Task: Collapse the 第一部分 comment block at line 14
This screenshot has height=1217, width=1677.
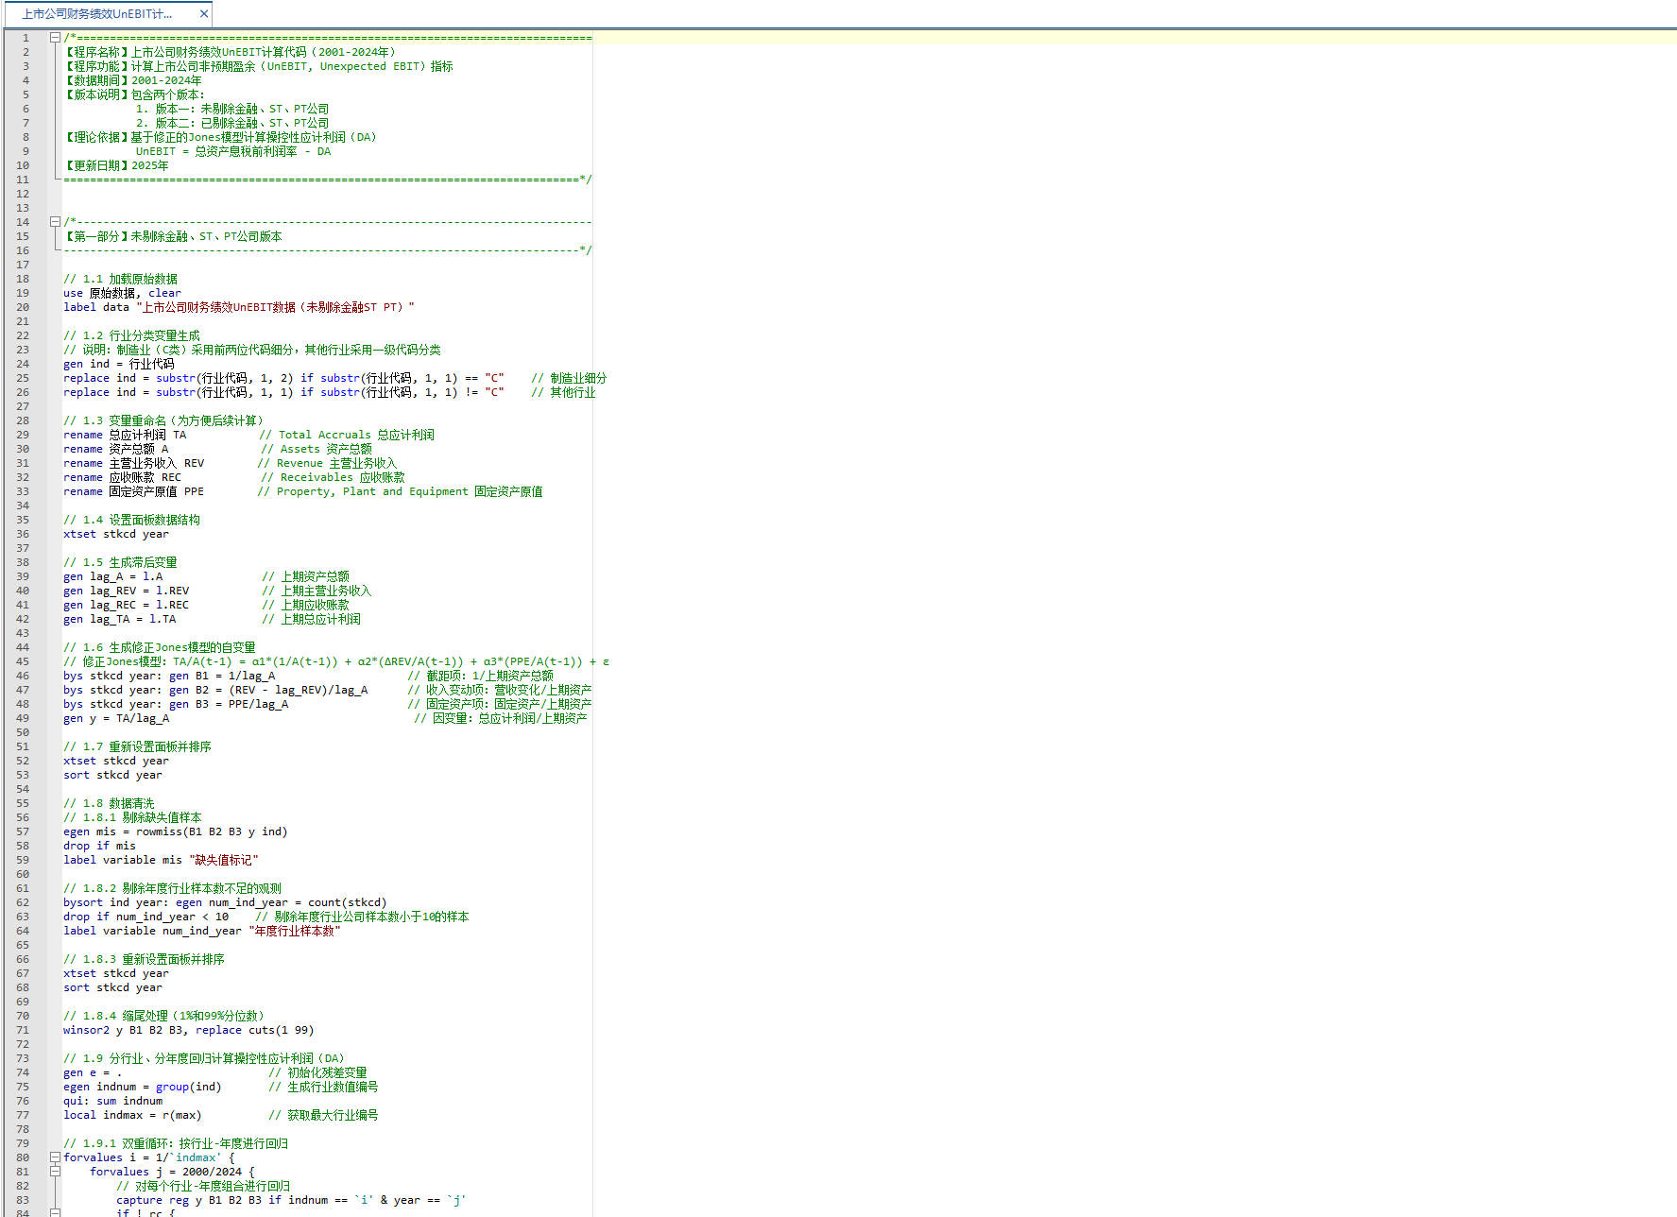Action: (x=55, y=222)
